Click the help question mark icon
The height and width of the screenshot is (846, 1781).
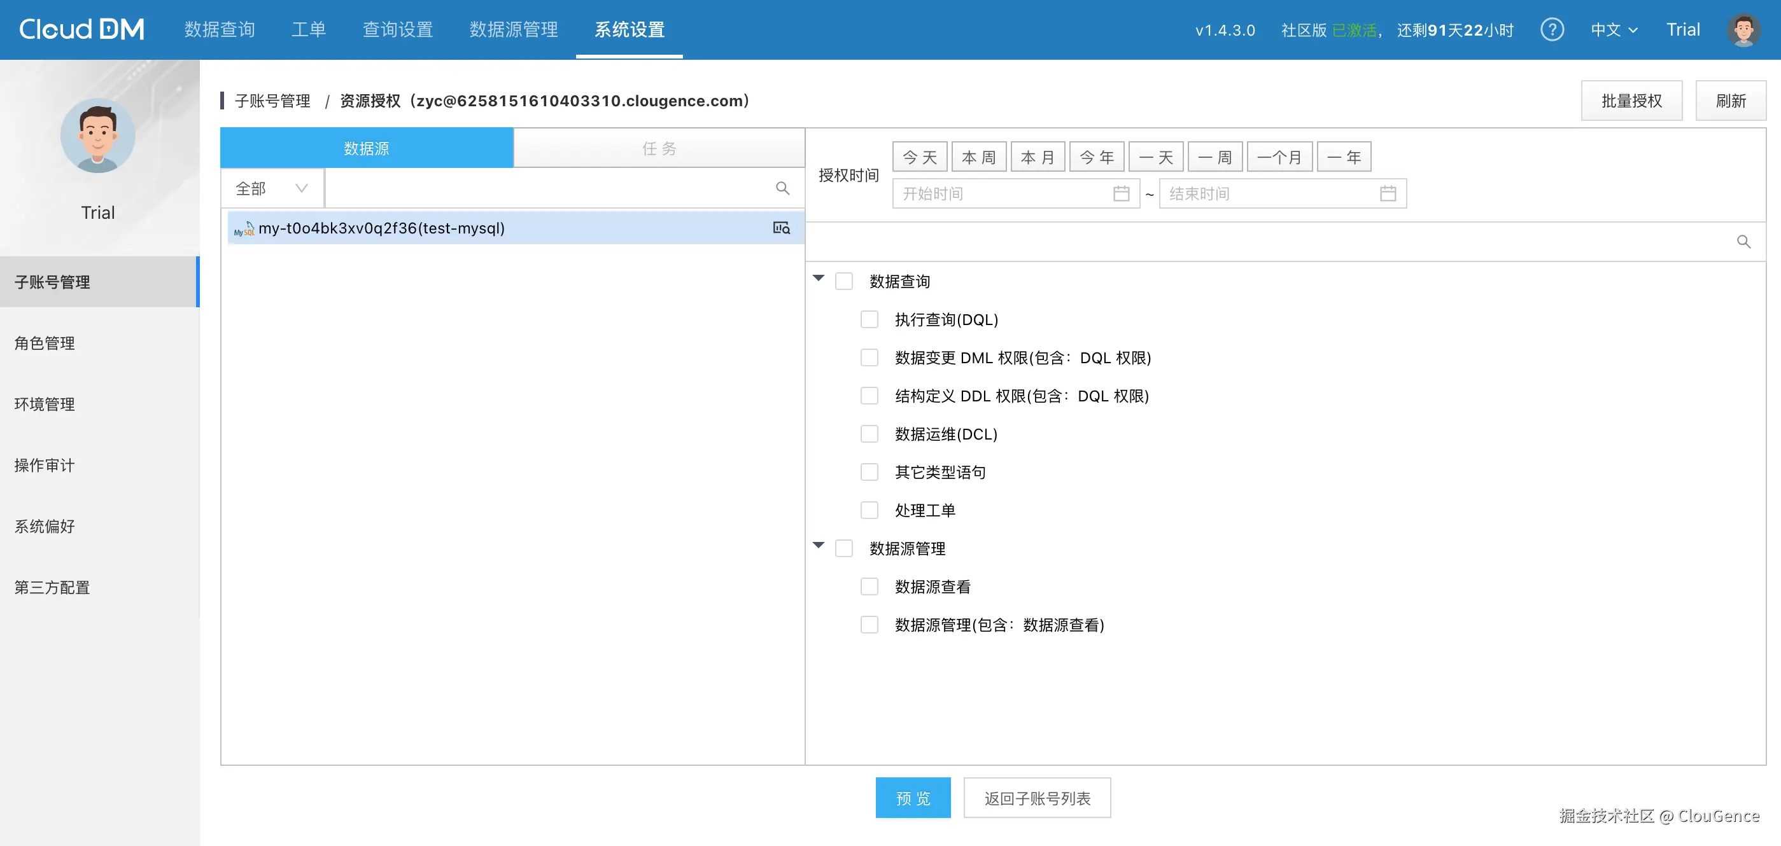(x=1551, y=30)
